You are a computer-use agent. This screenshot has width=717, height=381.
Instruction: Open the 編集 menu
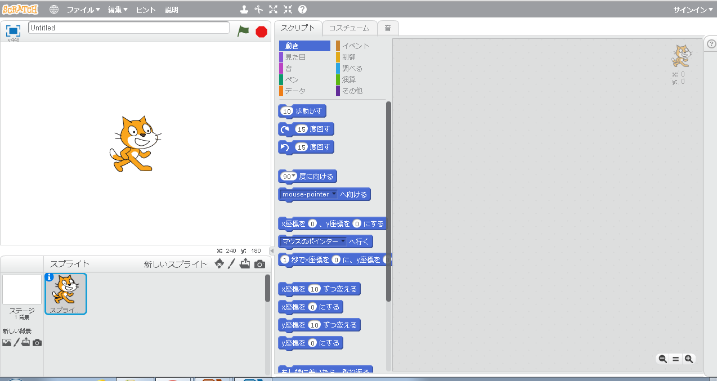(118, 10)
